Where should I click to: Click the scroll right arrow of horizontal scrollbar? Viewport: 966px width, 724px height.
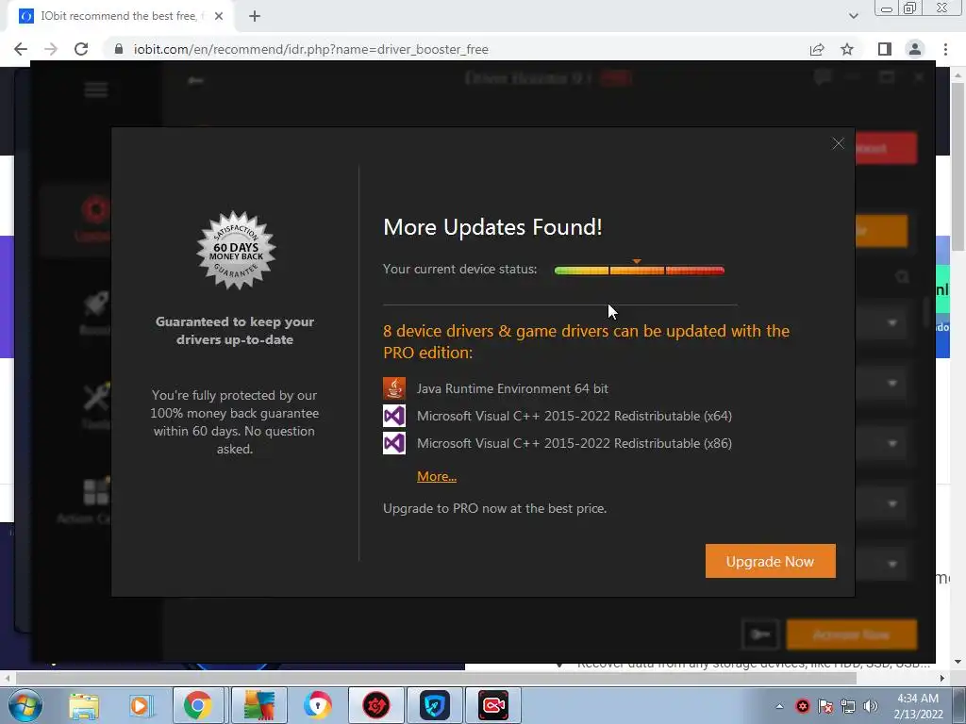tap(942, 679)
